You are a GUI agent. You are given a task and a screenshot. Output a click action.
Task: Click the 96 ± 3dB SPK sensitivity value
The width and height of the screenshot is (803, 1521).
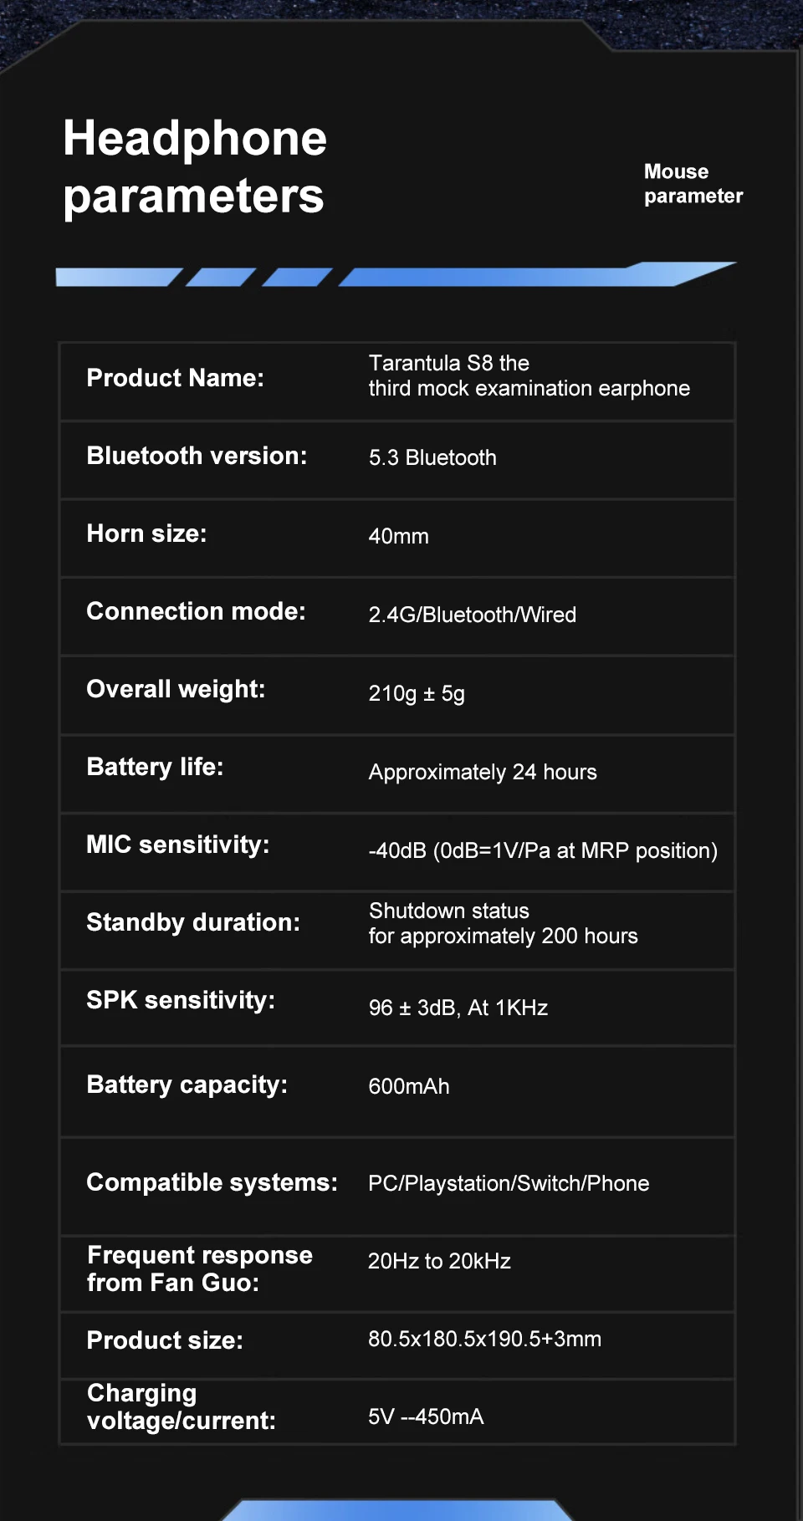tap(458, 1008)
